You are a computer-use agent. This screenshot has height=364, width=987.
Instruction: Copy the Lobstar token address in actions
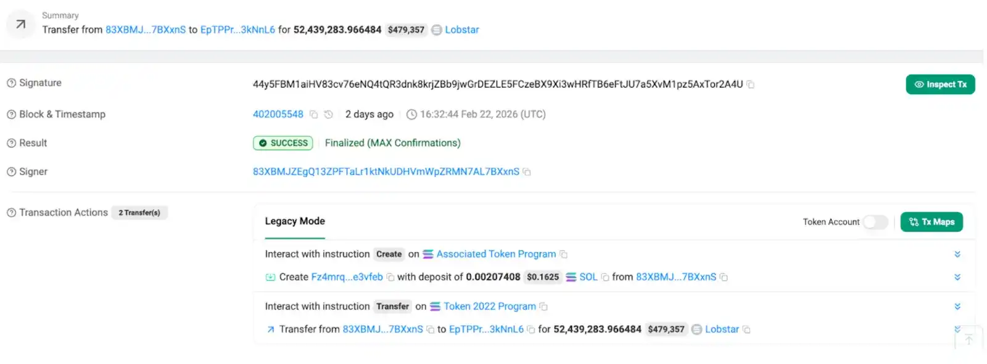[x=746, y=329]
